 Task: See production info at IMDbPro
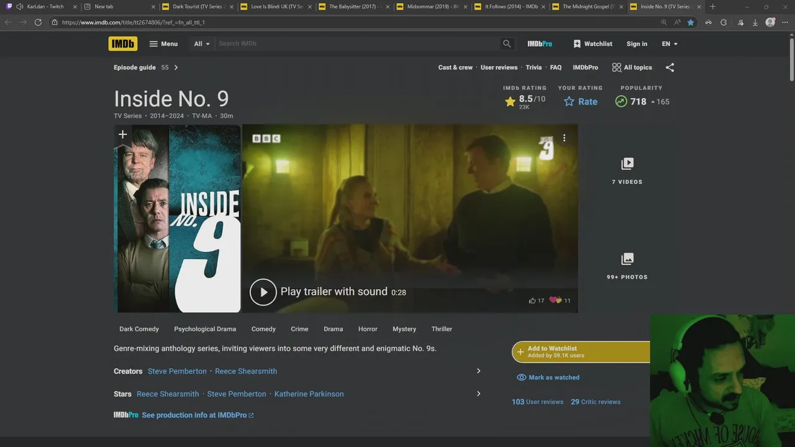pos(198,415)
